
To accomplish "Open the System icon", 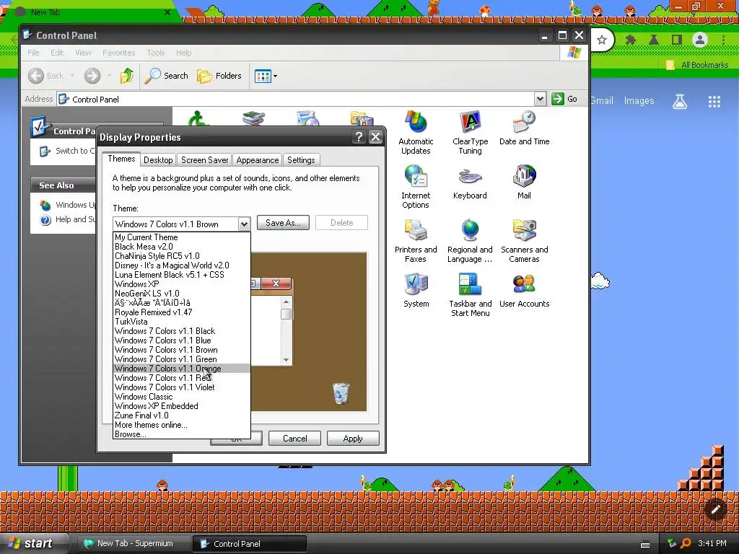I will point(416,291).
